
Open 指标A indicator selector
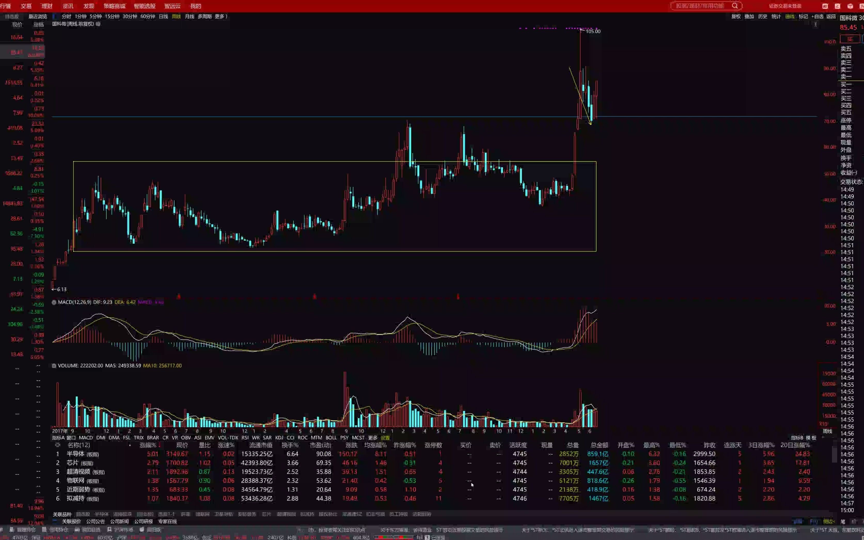(x=58, y=438)
